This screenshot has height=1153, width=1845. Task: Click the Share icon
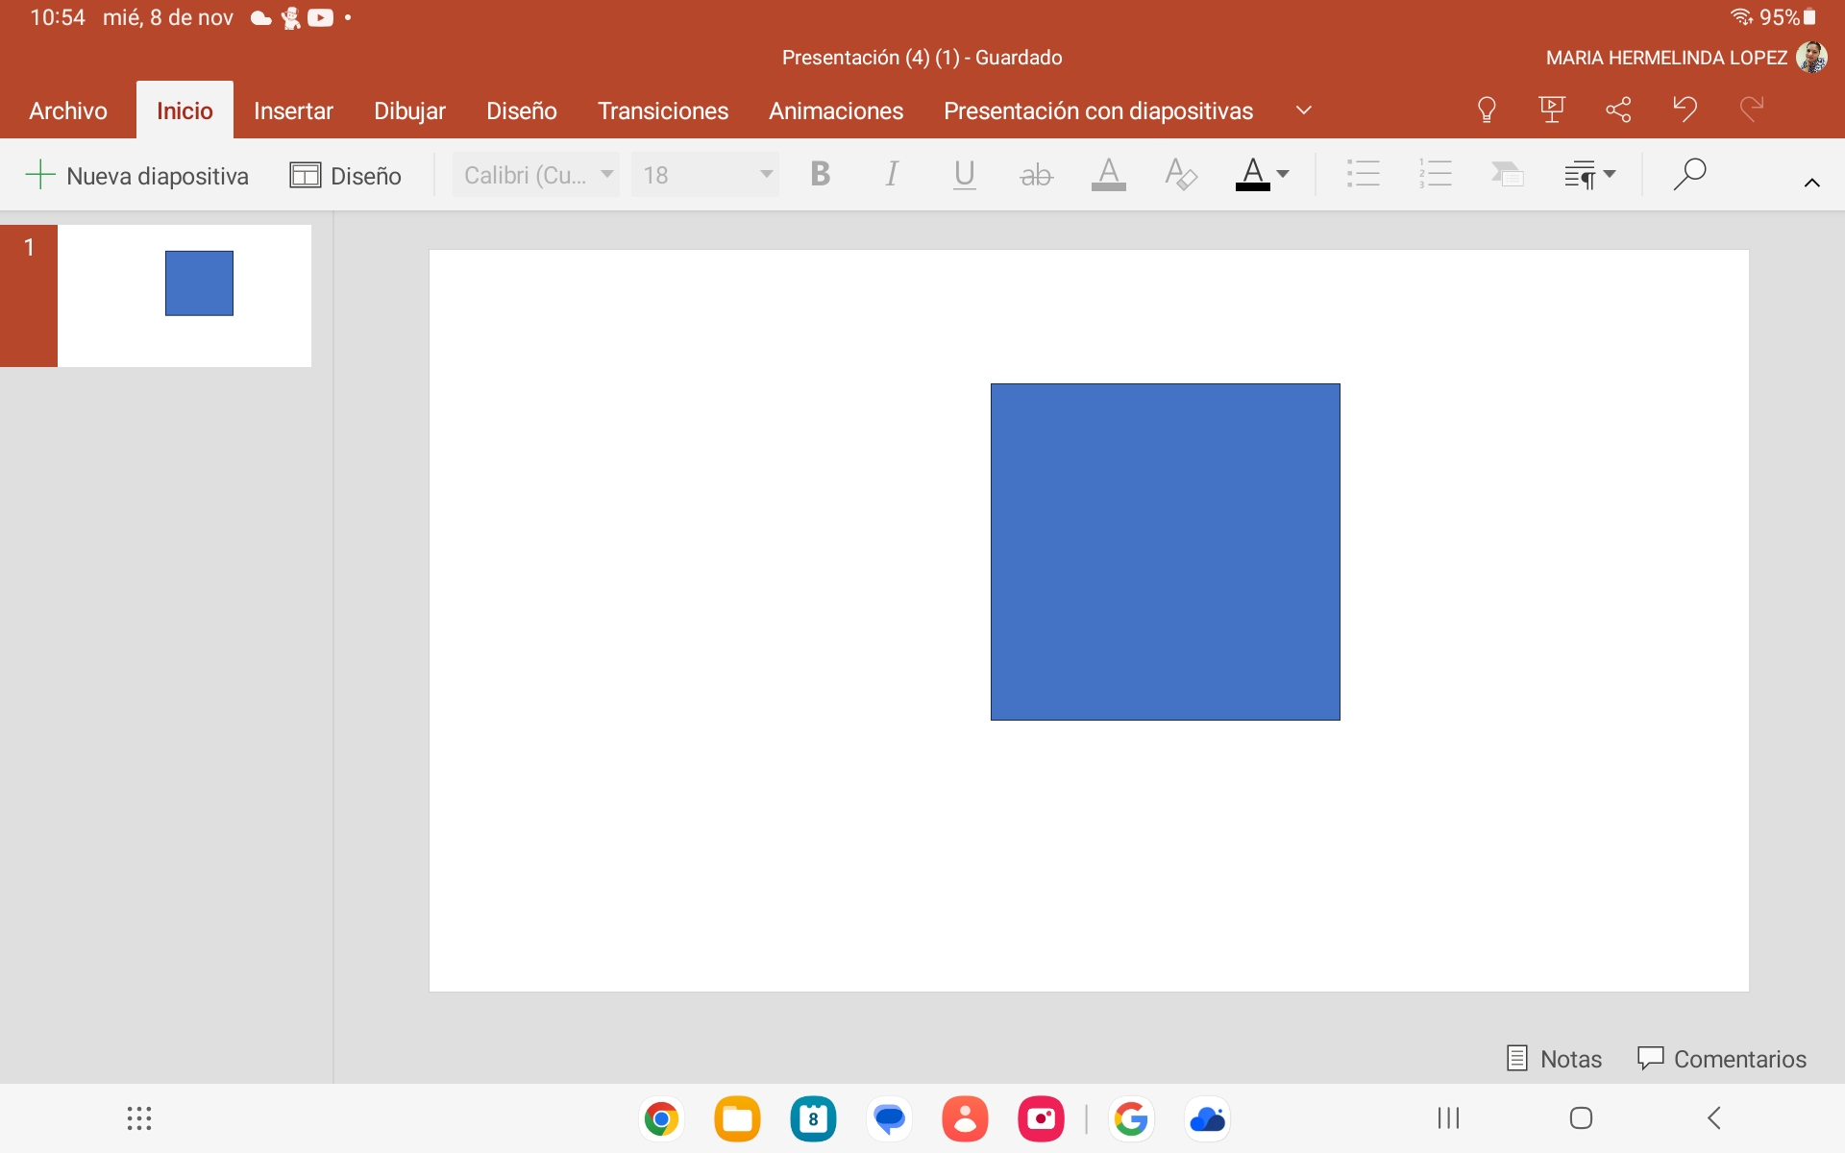pyautogui.click(x=1618, y=110)
